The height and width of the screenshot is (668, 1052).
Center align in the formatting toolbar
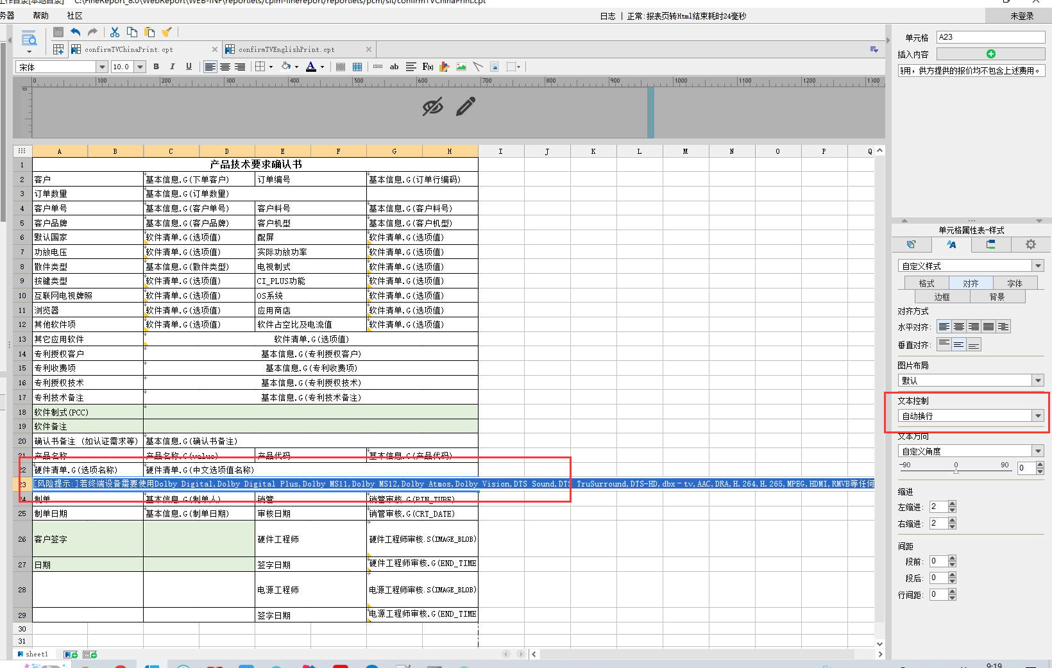pos(225,67)
